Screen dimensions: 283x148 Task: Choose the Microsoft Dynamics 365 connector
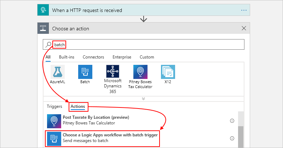(x=113, y=72)
